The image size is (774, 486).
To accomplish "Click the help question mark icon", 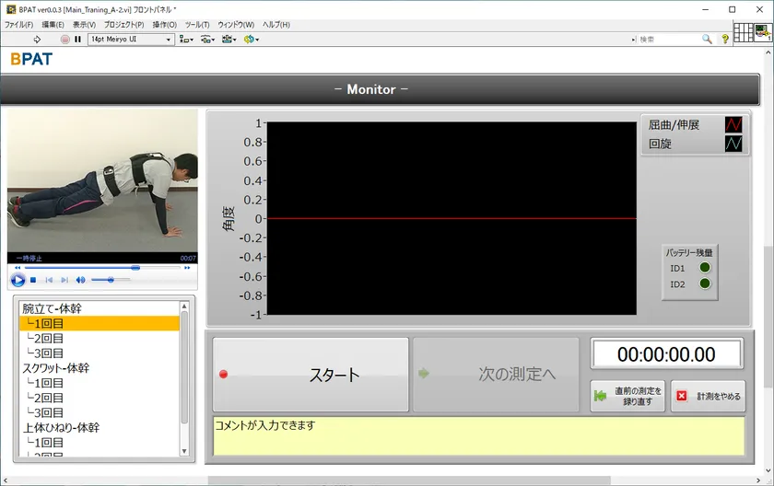I will [x=725, y=40].
